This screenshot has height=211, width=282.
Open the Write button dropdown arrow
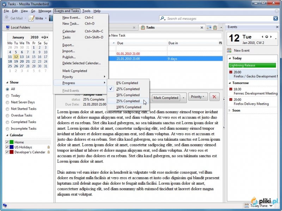tap(46, 18)
